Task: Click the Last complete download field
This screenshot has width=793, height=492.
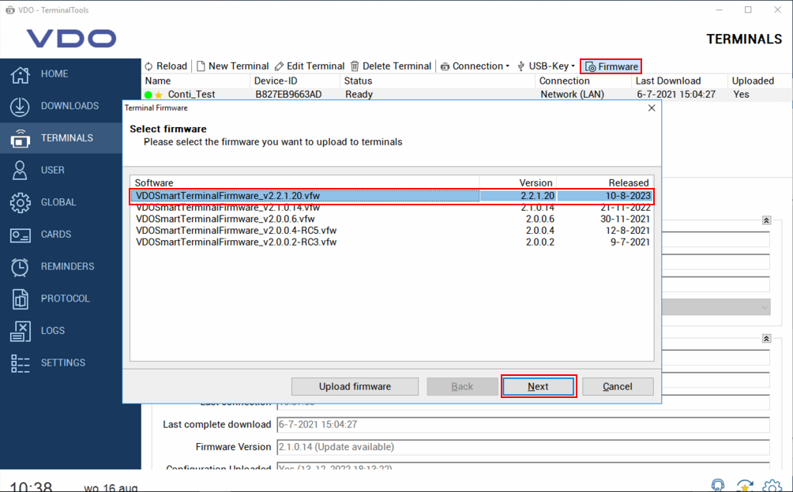Action: 523,425
